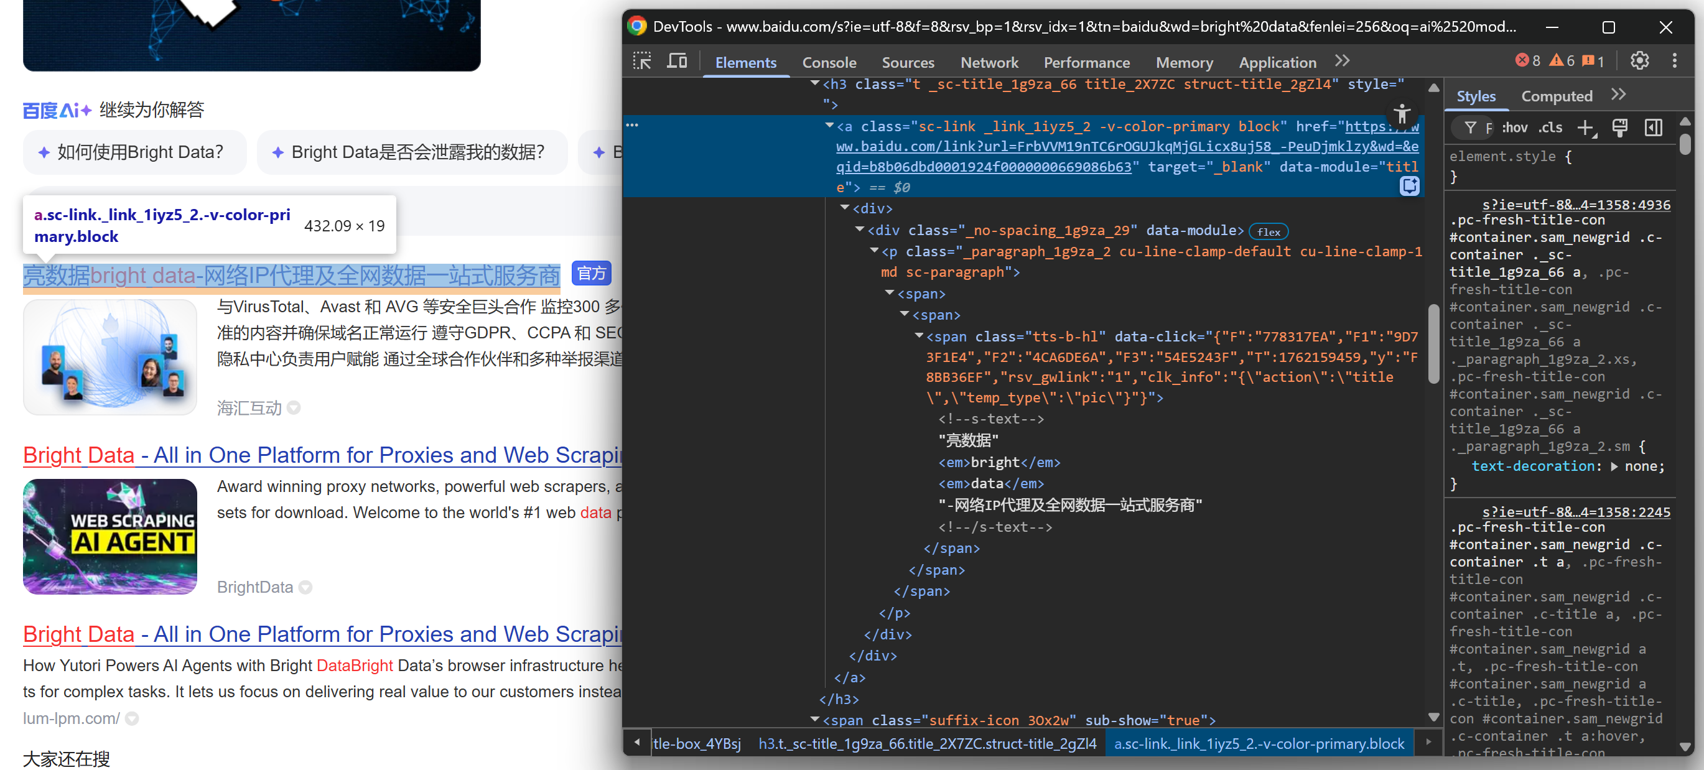The image size is (1704, 770).
Task: Switch to the Console tab
Action: 829,62
